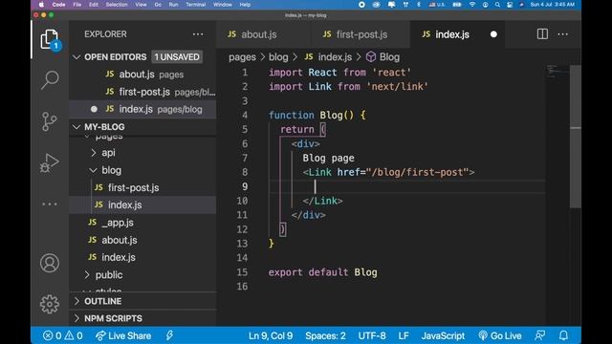
Task: Open Source Control view
Action: click(50, 121)
